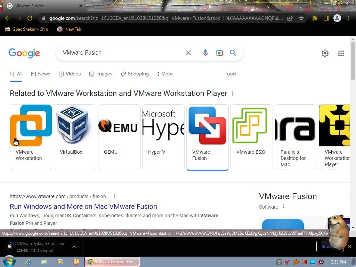The image size is (356, 267).
Task: Open options beside the Related to heading
Action: 232,93
